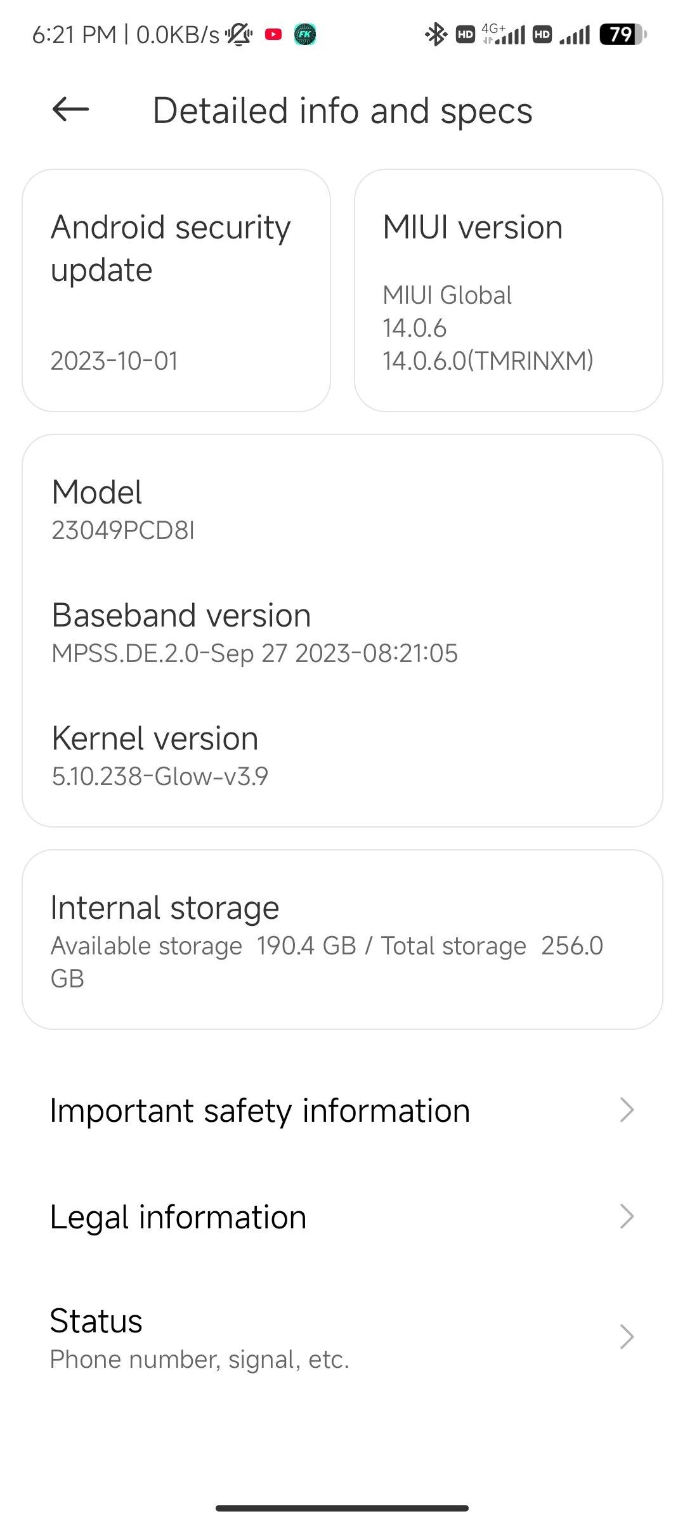The image size is (685, 1522).
Task: Tap the second SIM signal bars icon
Action: 575,35
